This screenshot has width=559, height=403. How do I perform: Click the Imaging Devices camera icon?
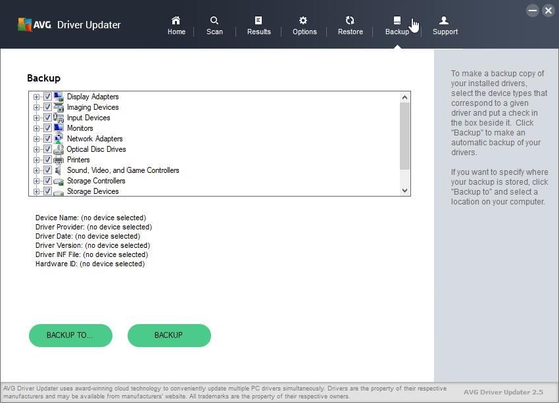click(59, 107)
